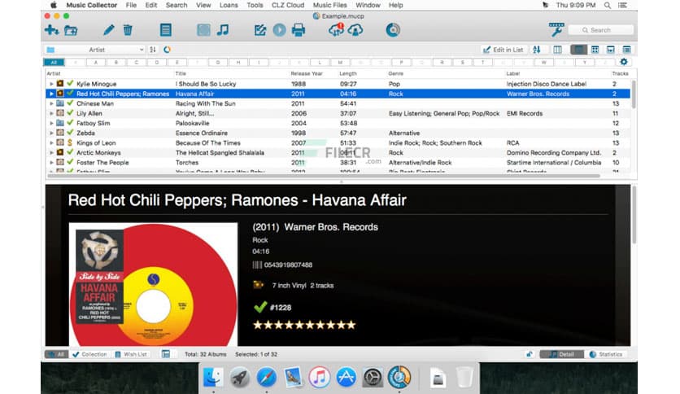Click the Edit in List button
Viewport: 680px width, 394px height.
[x=503, y=50]
